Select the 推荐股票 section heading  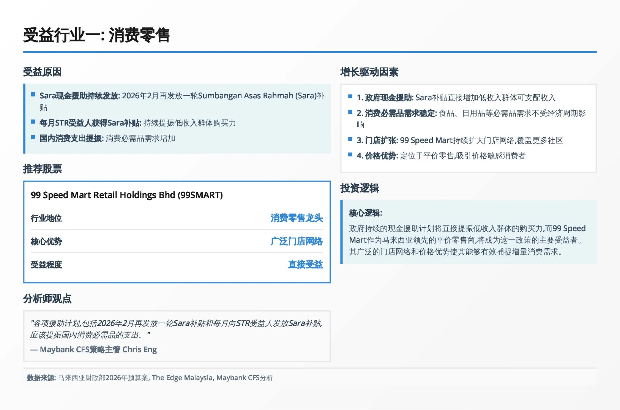43,169
